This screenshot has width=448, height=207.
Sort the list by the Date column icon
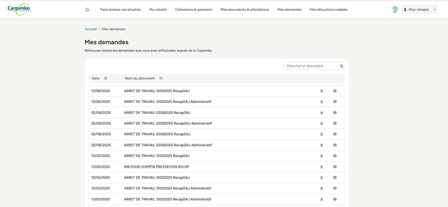[106, 78]
